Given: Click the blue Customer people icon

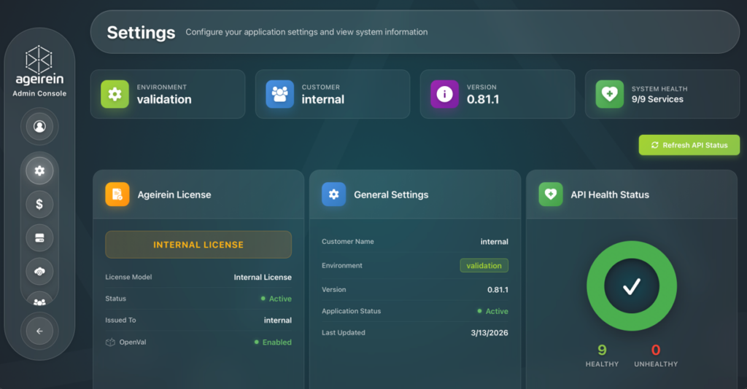Looking at the screenshot, I should (x=279, y=94).
